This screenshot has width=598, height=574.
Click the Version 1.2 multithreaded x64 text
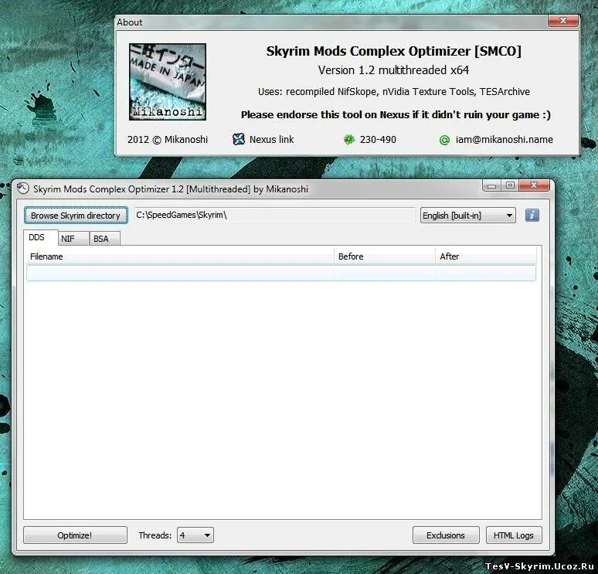(x=393, y=70)
